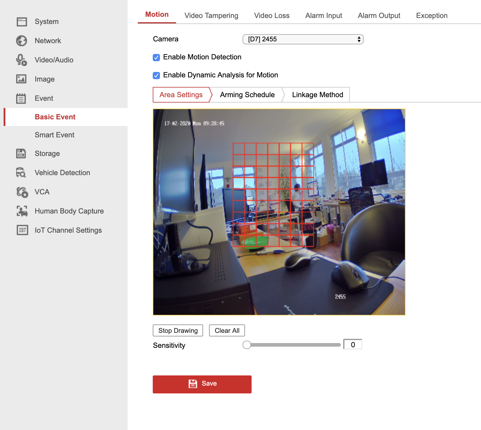
Task: Select the VCA sidebar icon
Action: pyautogui.click(x=22, y=192)
